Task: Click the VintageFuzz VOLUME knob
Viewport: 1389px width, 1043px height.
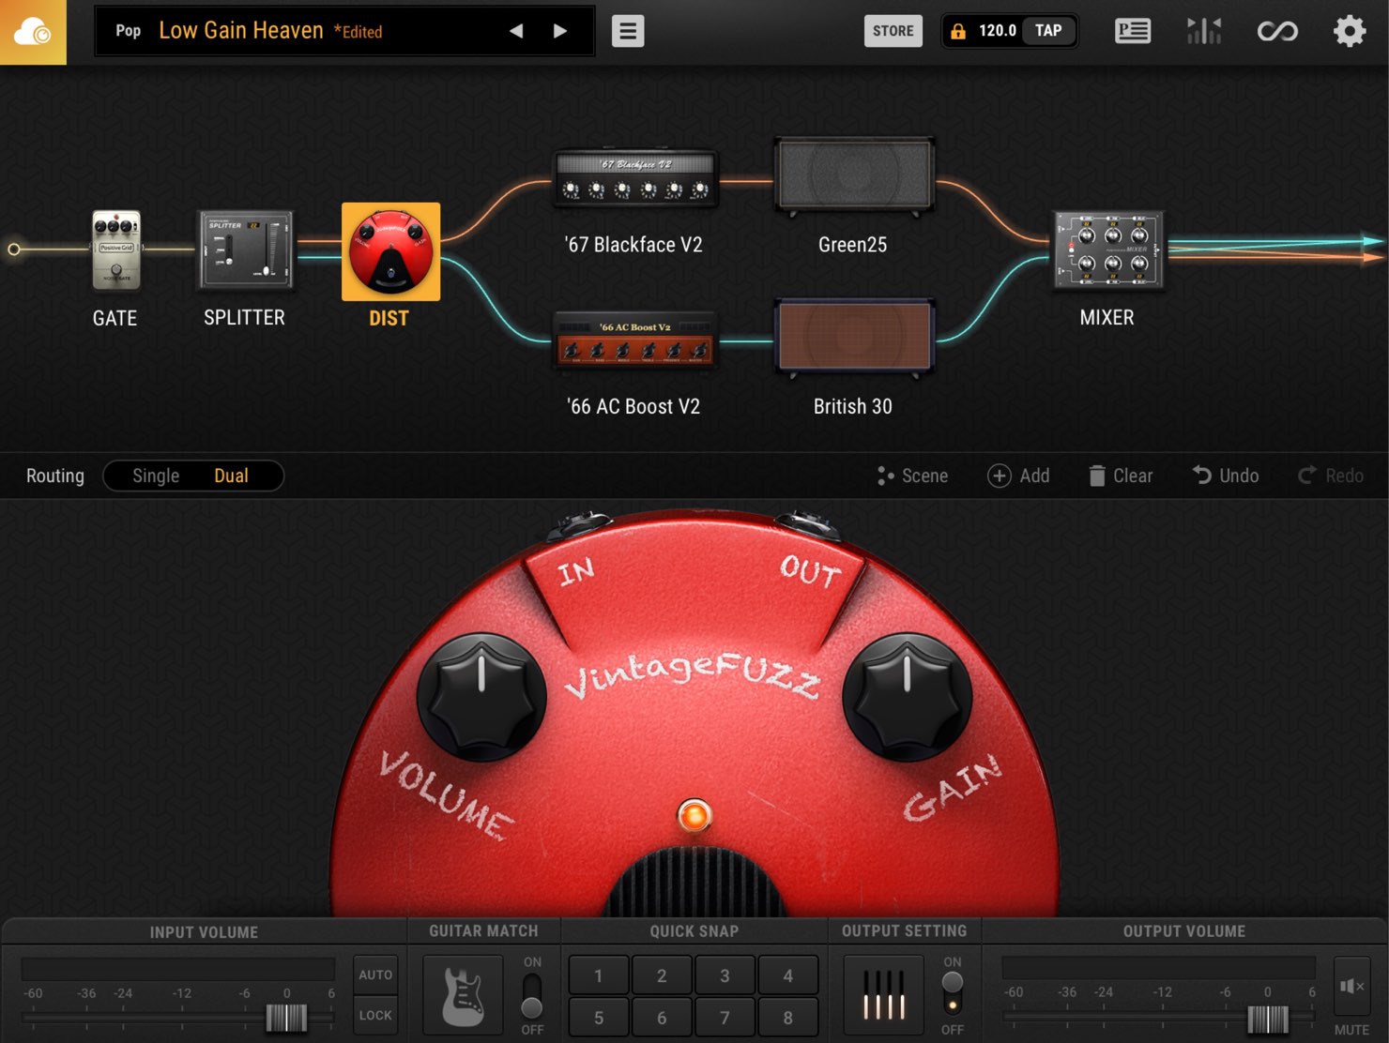Action: click(481, 697)
